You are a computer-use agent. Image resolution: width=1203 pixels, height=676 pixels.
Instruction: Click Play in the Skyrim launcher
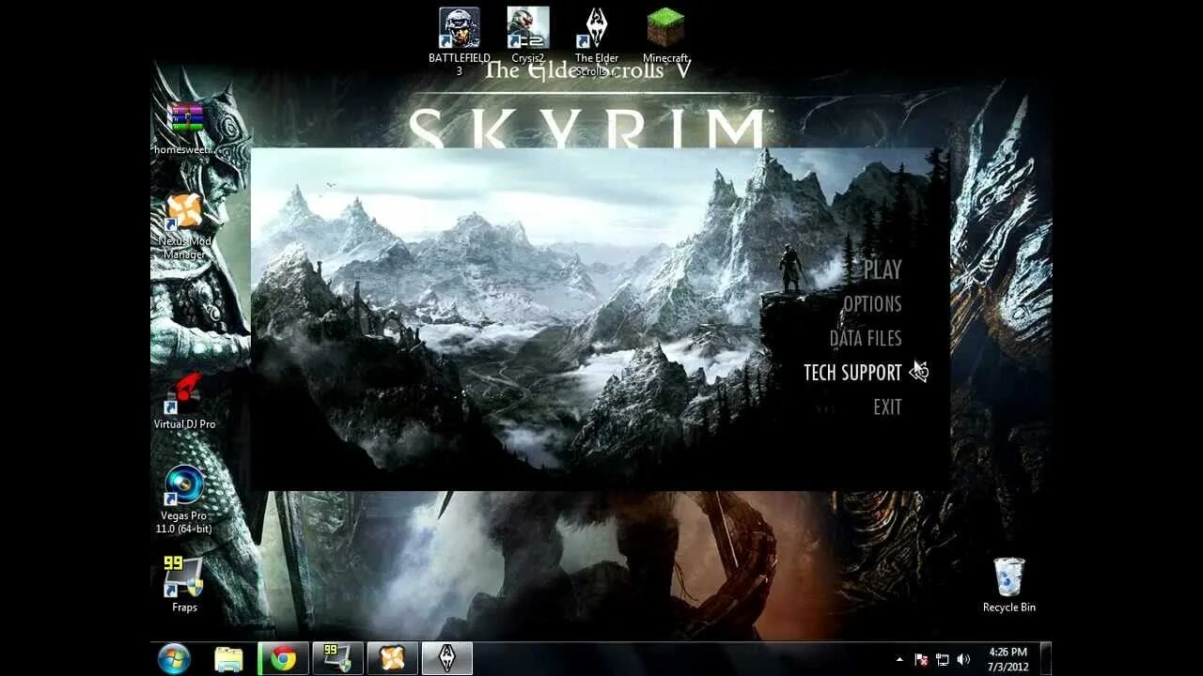(883, 269)
